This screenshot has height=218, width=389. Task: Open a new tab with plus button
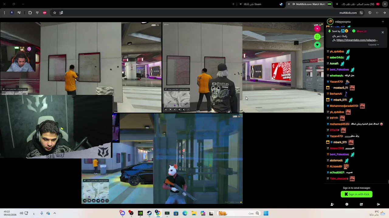coord(233,4)
